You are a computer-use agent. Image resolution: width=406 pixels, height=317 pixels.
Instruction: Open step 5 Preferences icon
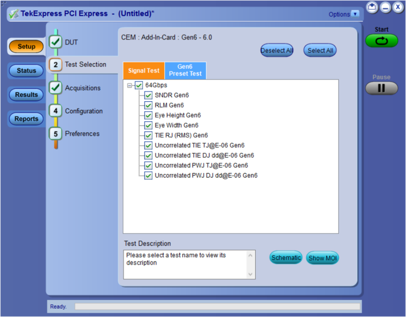click(x=56, y=134)
